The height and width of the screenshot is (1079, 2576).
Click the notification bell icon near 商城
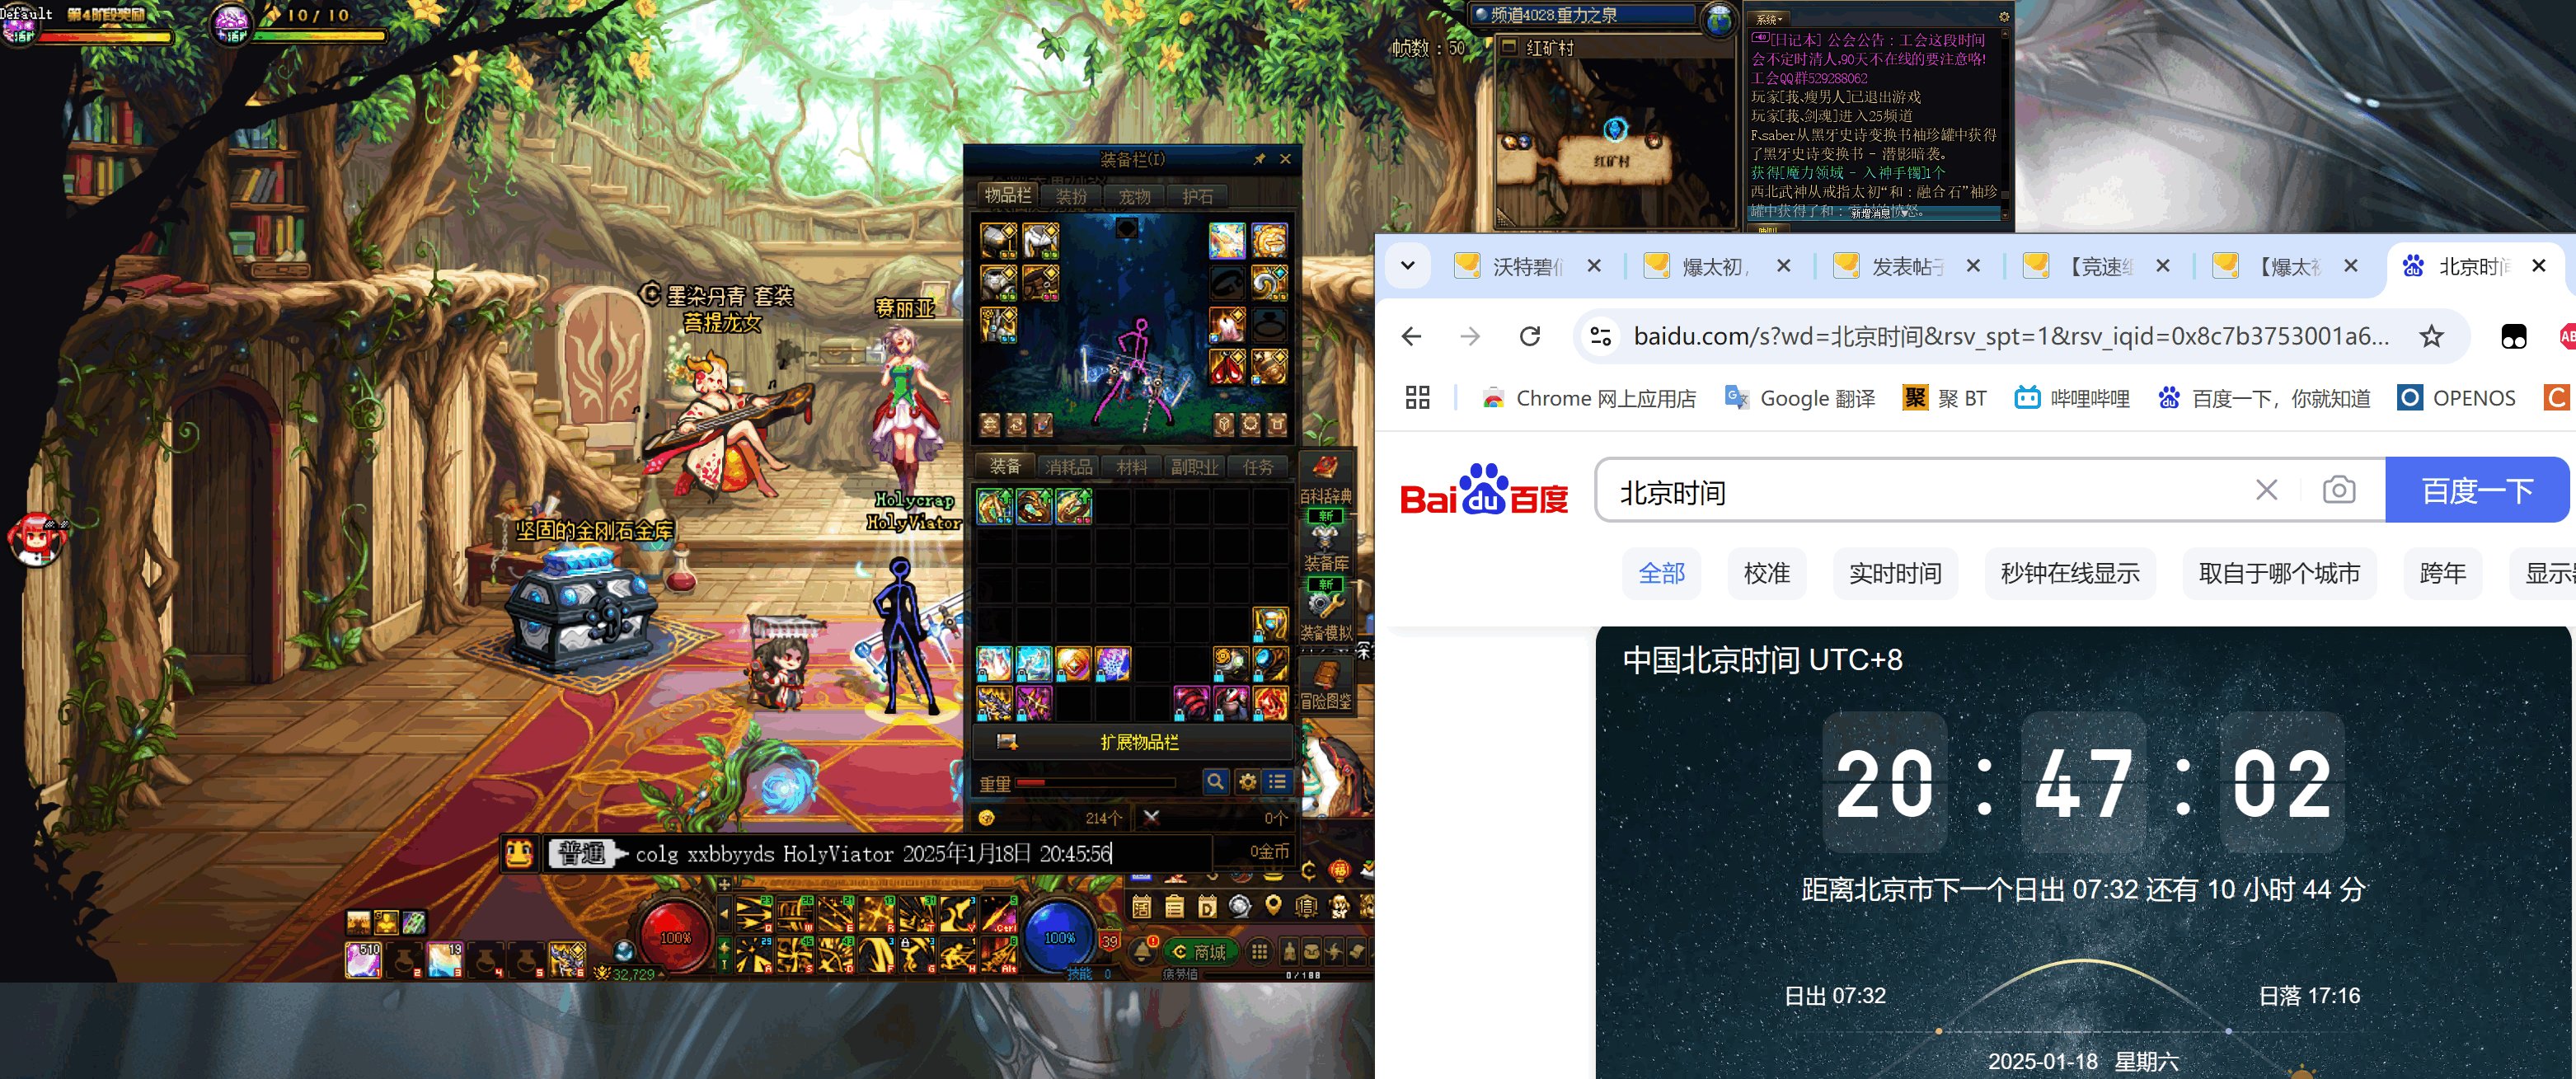(x=1144, y=951)
